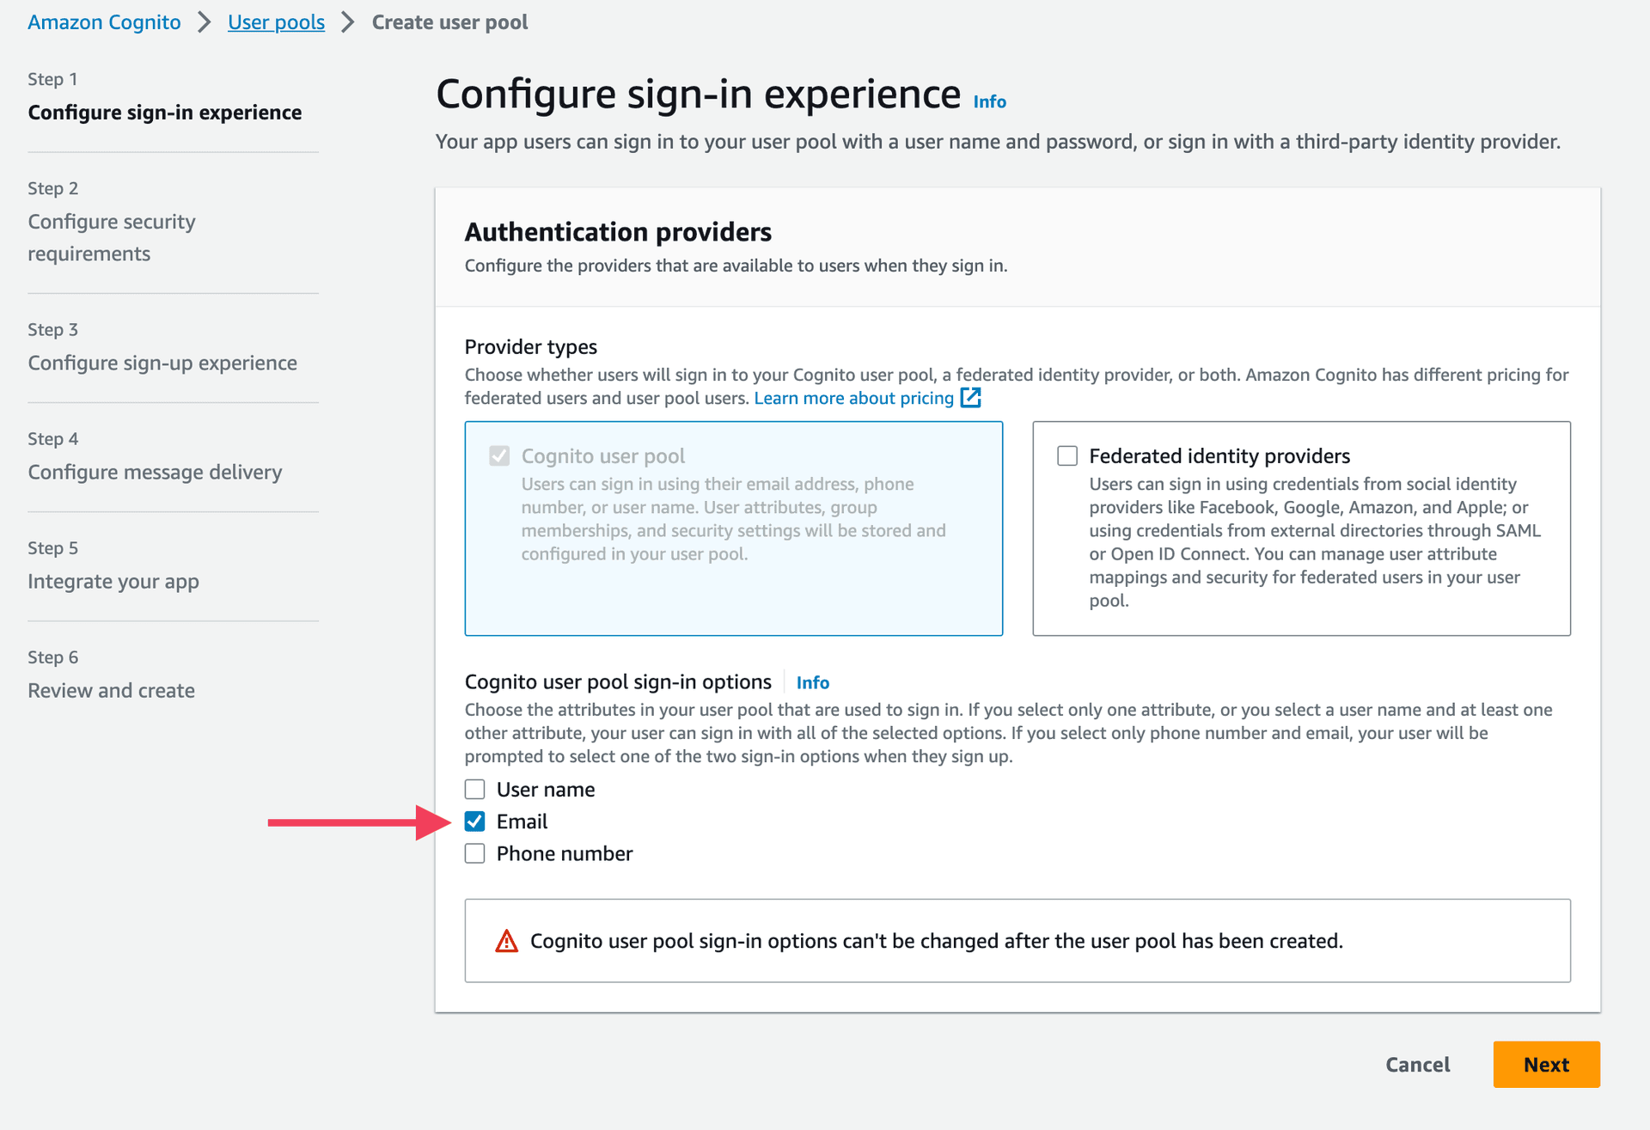1650x1130 pixels.
Task: Uncheck the Email sign-in option
Action: coord(475,822)
